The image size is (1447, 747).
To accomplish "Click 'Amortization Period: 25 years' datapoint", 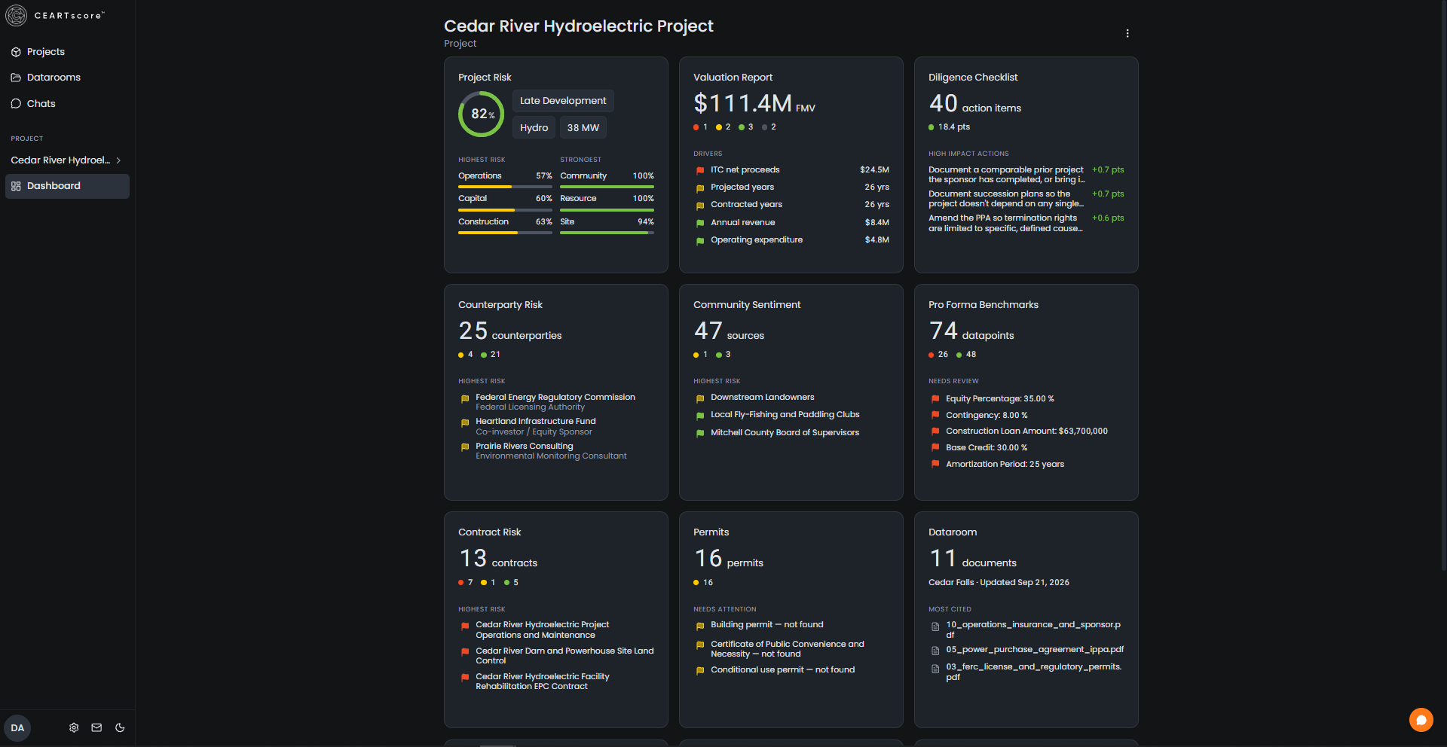I will point(1005,465).
